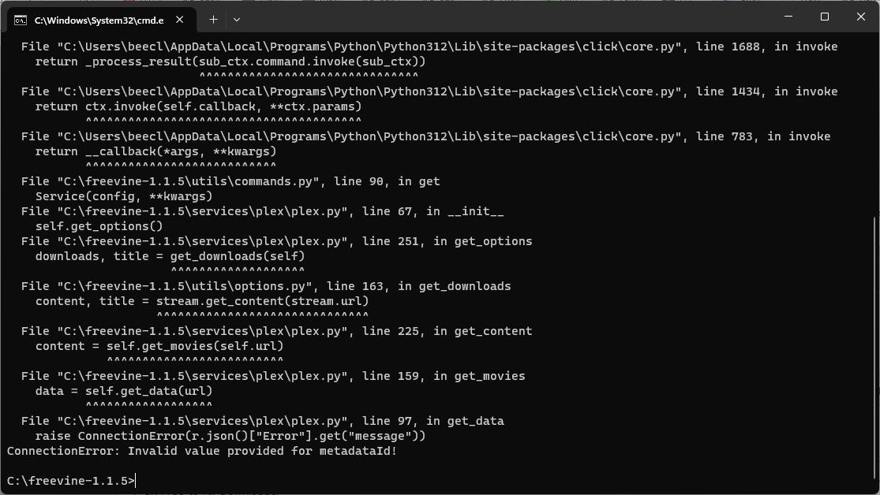Click the vertical scrollbar thumb
880x495 pixels.
[x=875, y=353]
